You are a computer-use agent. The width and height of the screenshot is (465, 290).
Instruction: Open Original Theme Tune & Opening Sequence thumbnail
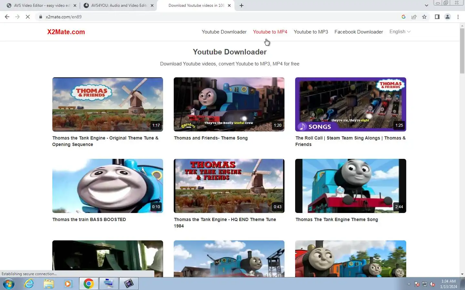(x=108, y=104)
